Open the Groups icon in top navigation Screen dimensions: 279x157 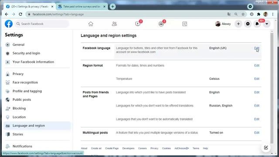161,24
